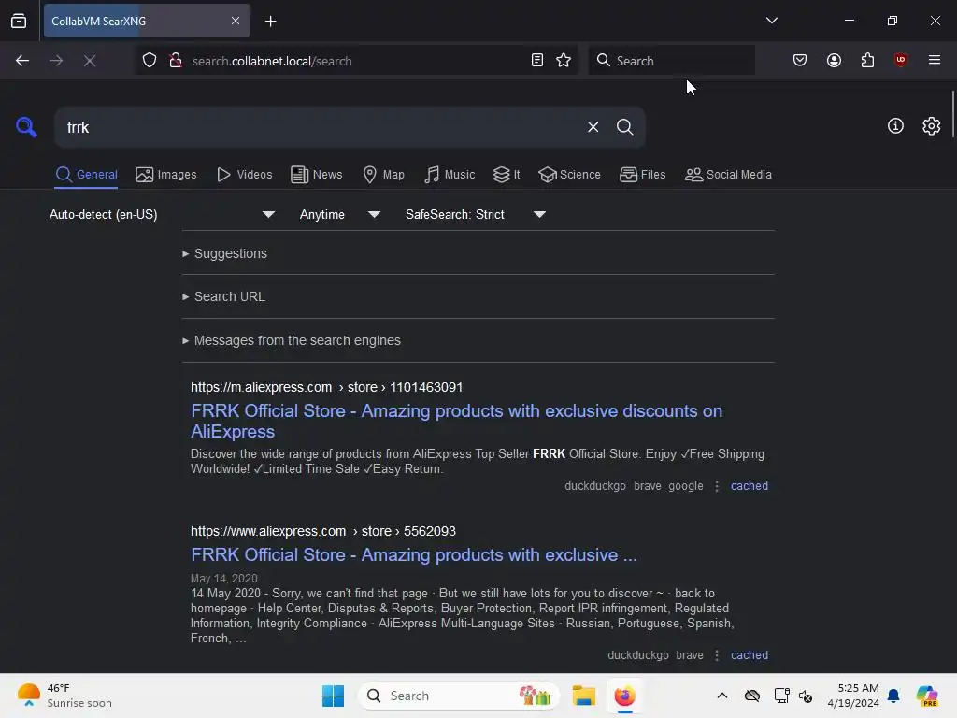957x718 pixels.
Task: Switch to Images category
Action: click(x=166, y=175)
